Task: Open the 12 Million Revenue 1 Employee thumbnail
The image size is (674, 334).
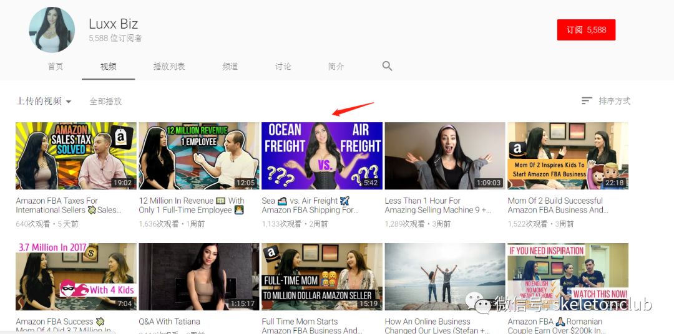Action: [x=199, y=156]
